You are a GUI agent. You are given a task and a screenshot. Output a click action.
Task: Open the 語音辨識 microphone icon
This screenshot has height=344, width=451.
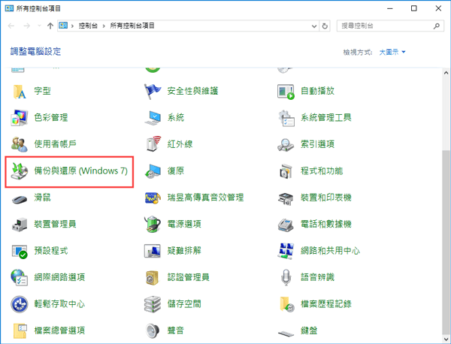tap(286, 277)
